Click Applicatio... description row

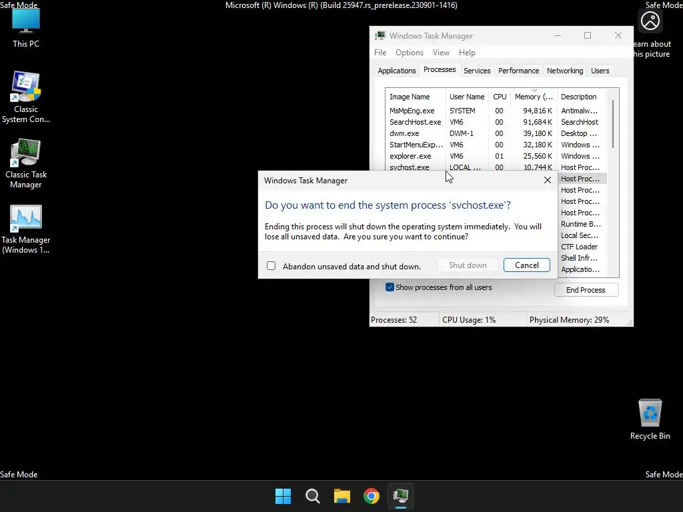[580, 269]
